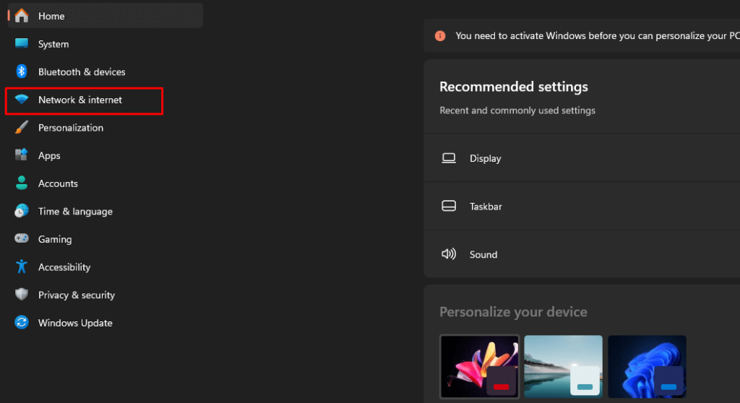This screenshot has width=740, height=403.
Task: Click the Wi-Fi icon for Network & internet
Action: click(x=22, y=100)
